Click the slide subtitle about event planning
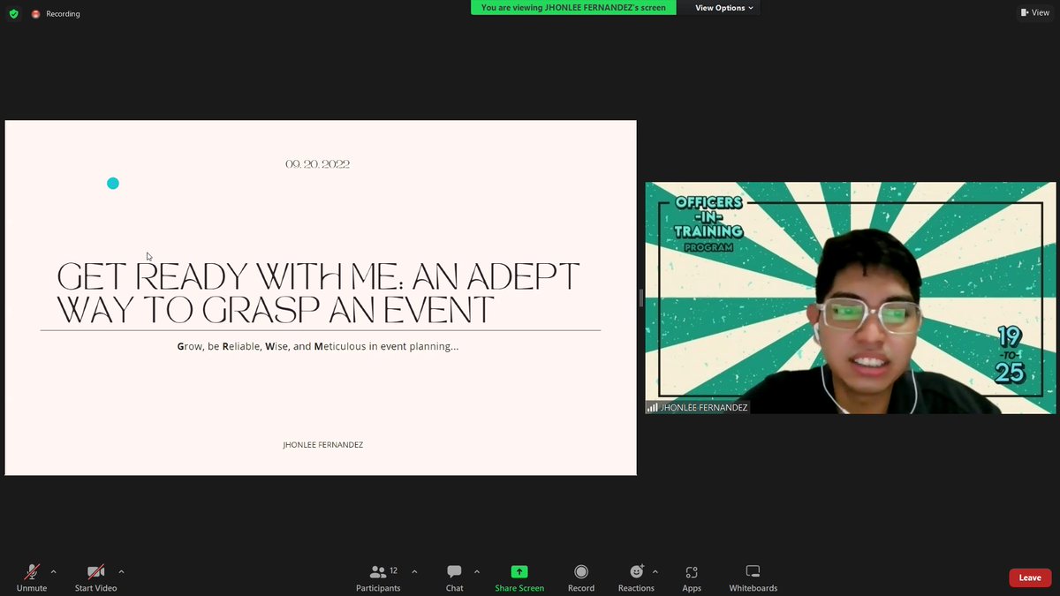The image size is (1060, 596). 318,346
